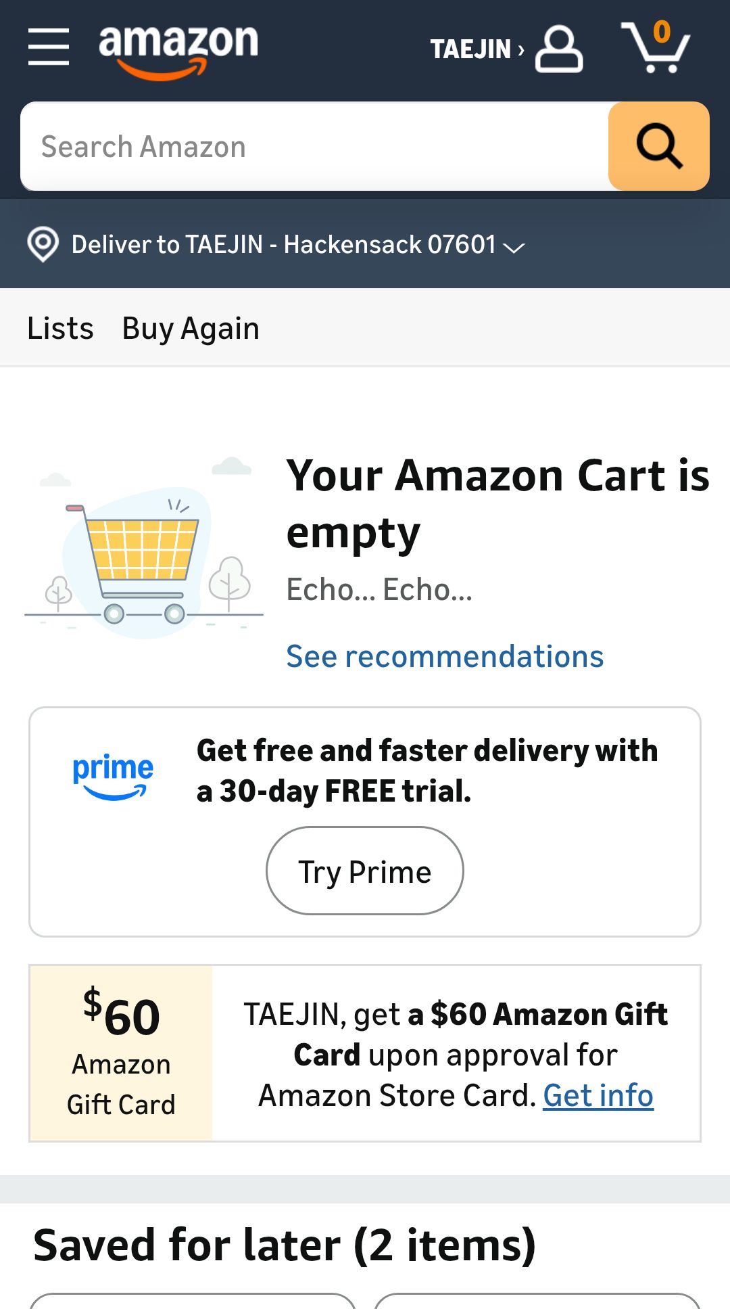Open the Buy Again tab
Viewport: 730px width, 1309px height.
[191, 329]
